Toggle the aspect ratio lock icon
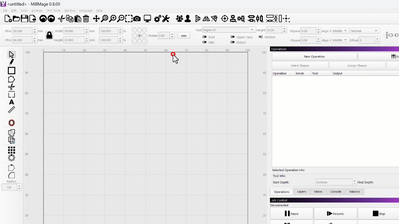This screenshot has height=224, width=399. coord(49,35)
